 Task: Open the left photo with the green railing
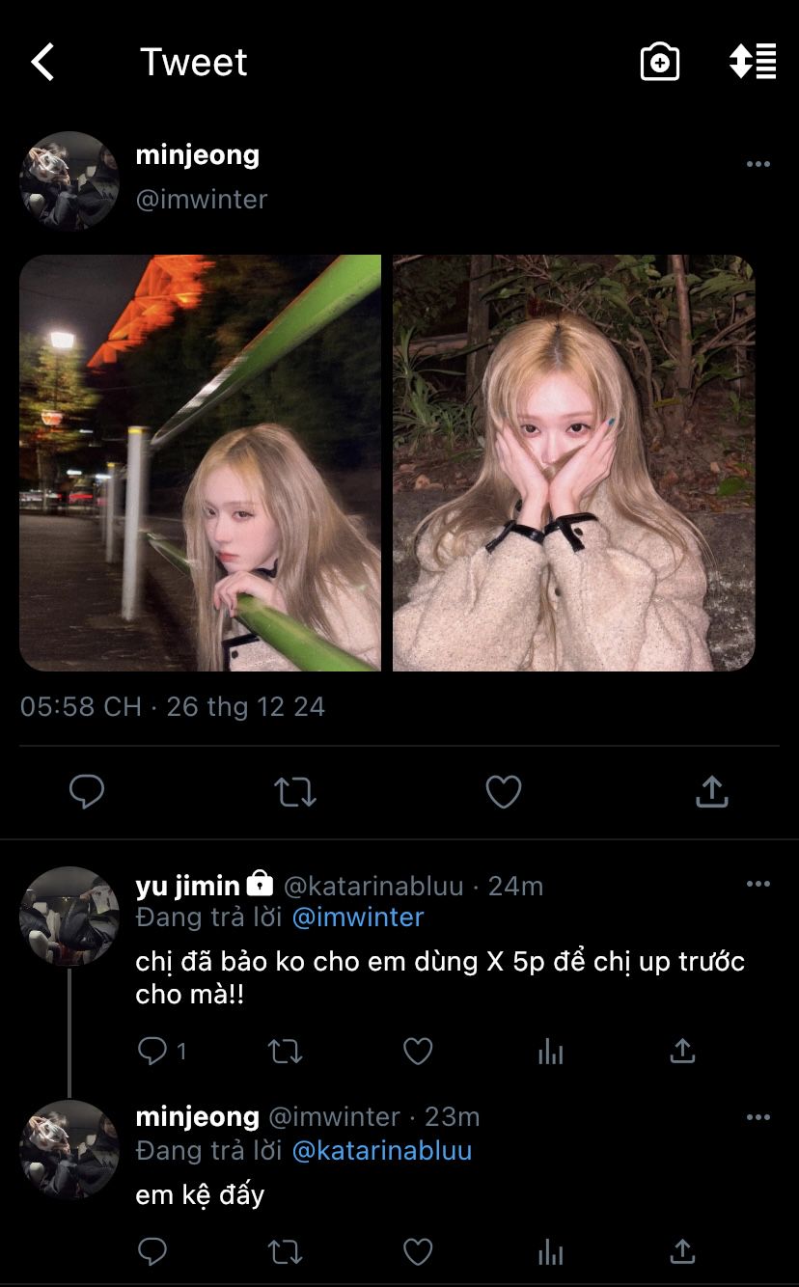pyautogui.click(x=200, y=462)
